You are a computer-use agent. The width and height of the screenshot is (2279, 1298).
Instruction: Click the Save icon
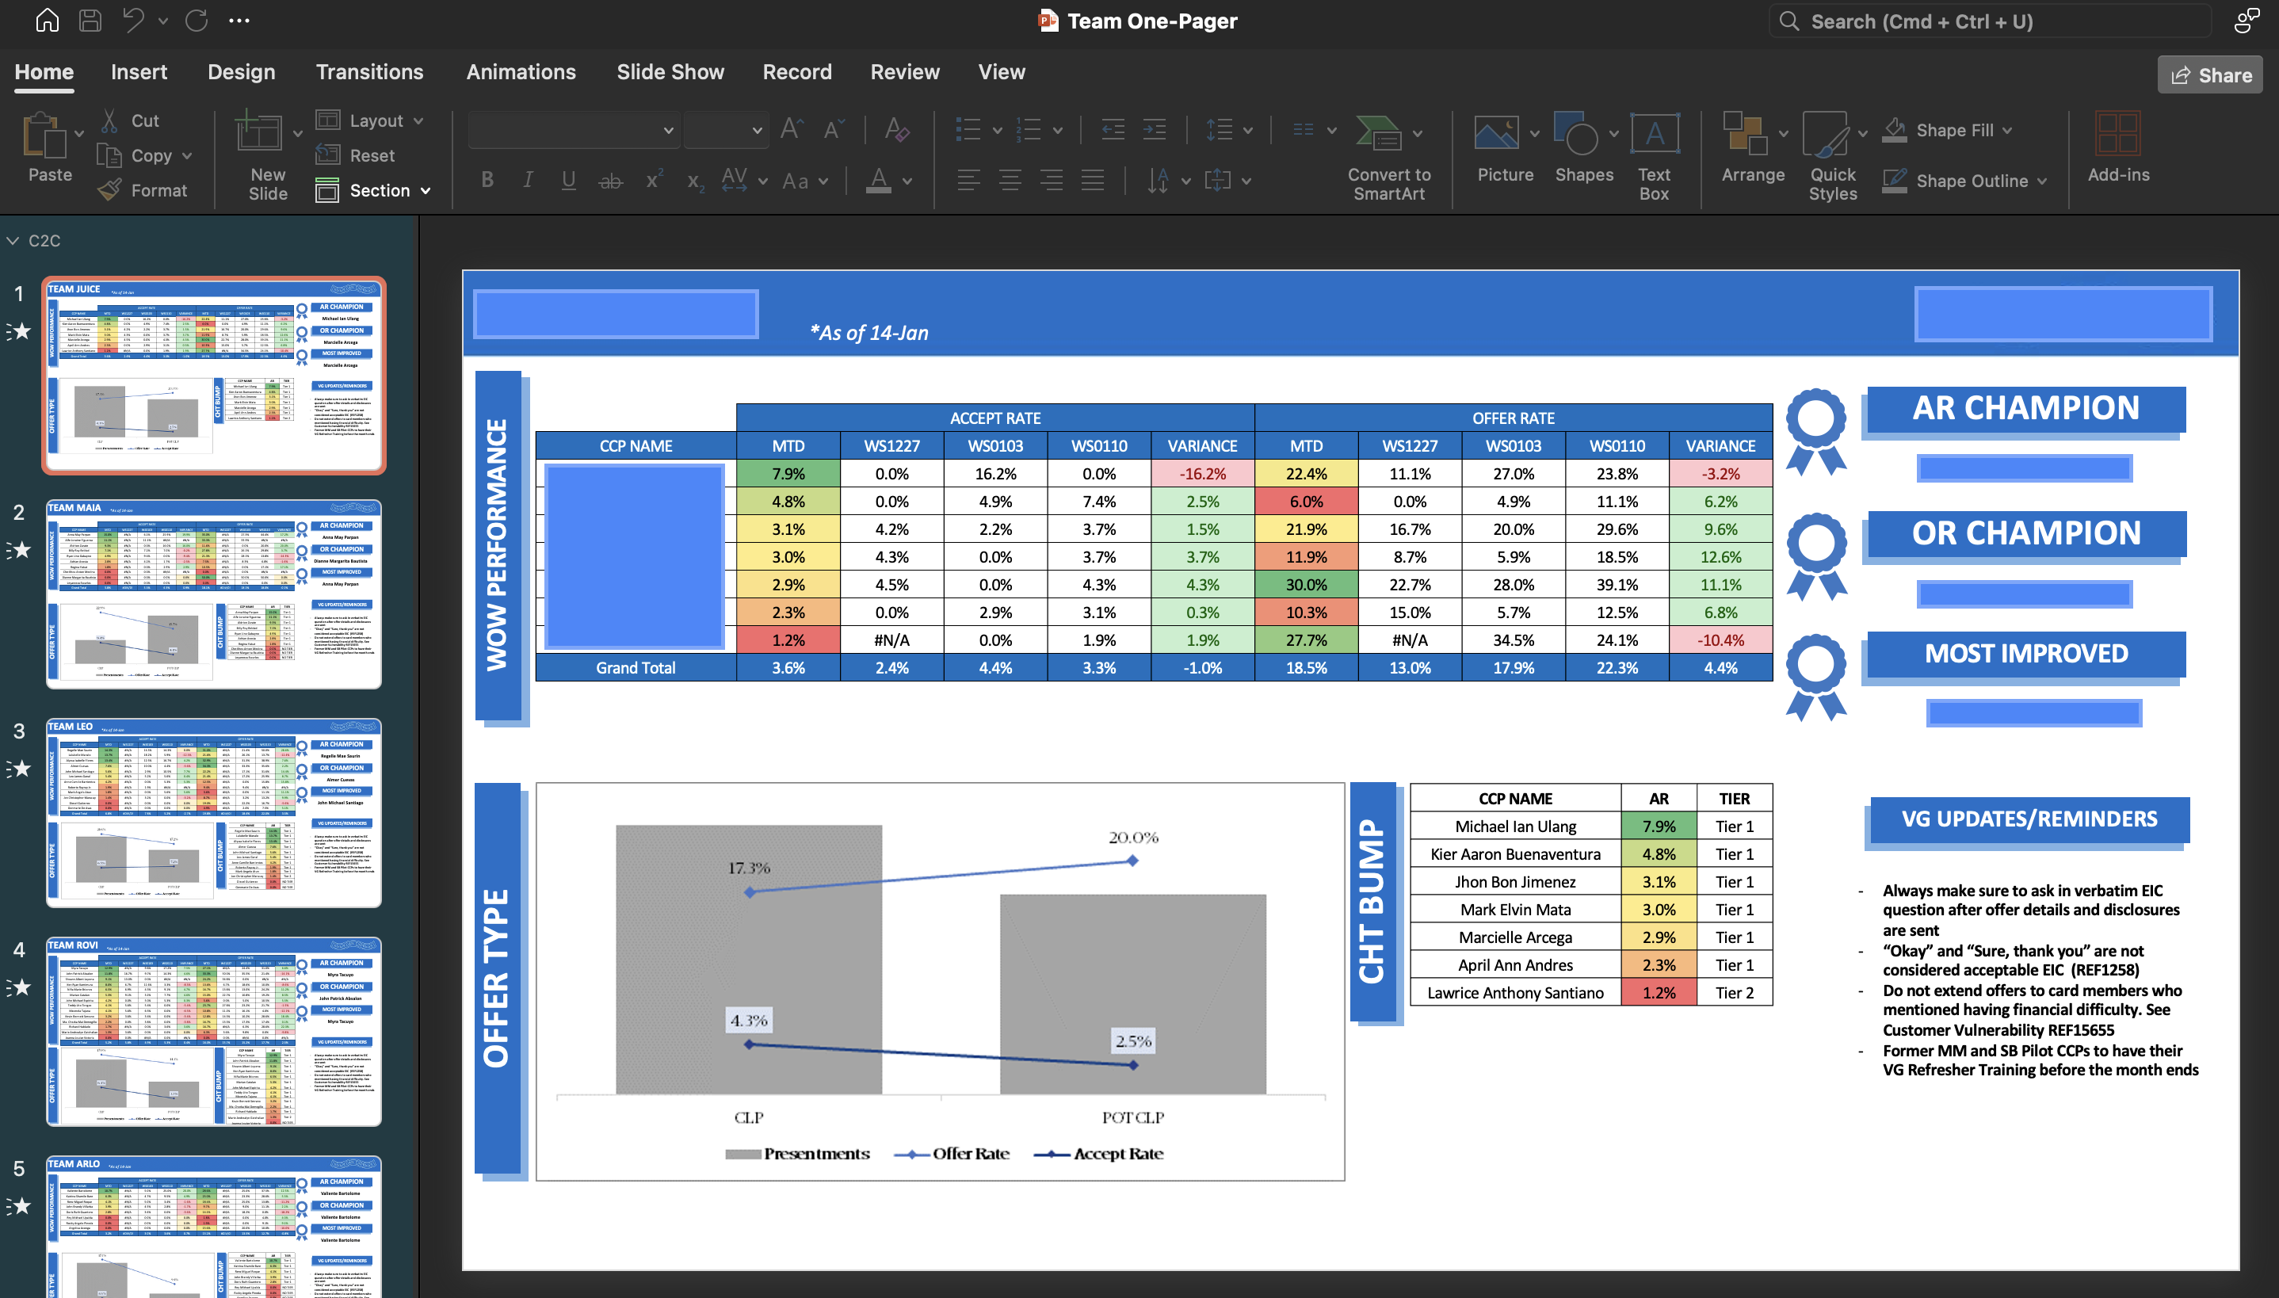coord(90,21)
